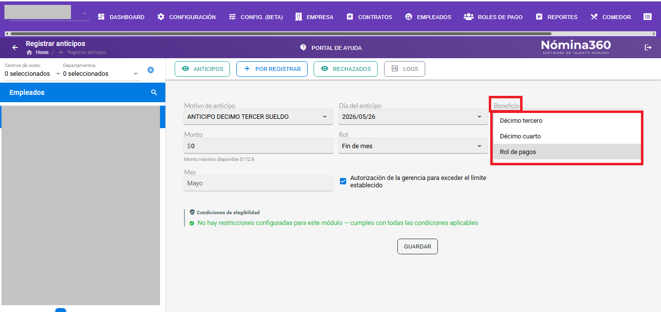Viewport: 661px width, 312px height.
Task: Click the Monto input field
Action: [258, 146]
